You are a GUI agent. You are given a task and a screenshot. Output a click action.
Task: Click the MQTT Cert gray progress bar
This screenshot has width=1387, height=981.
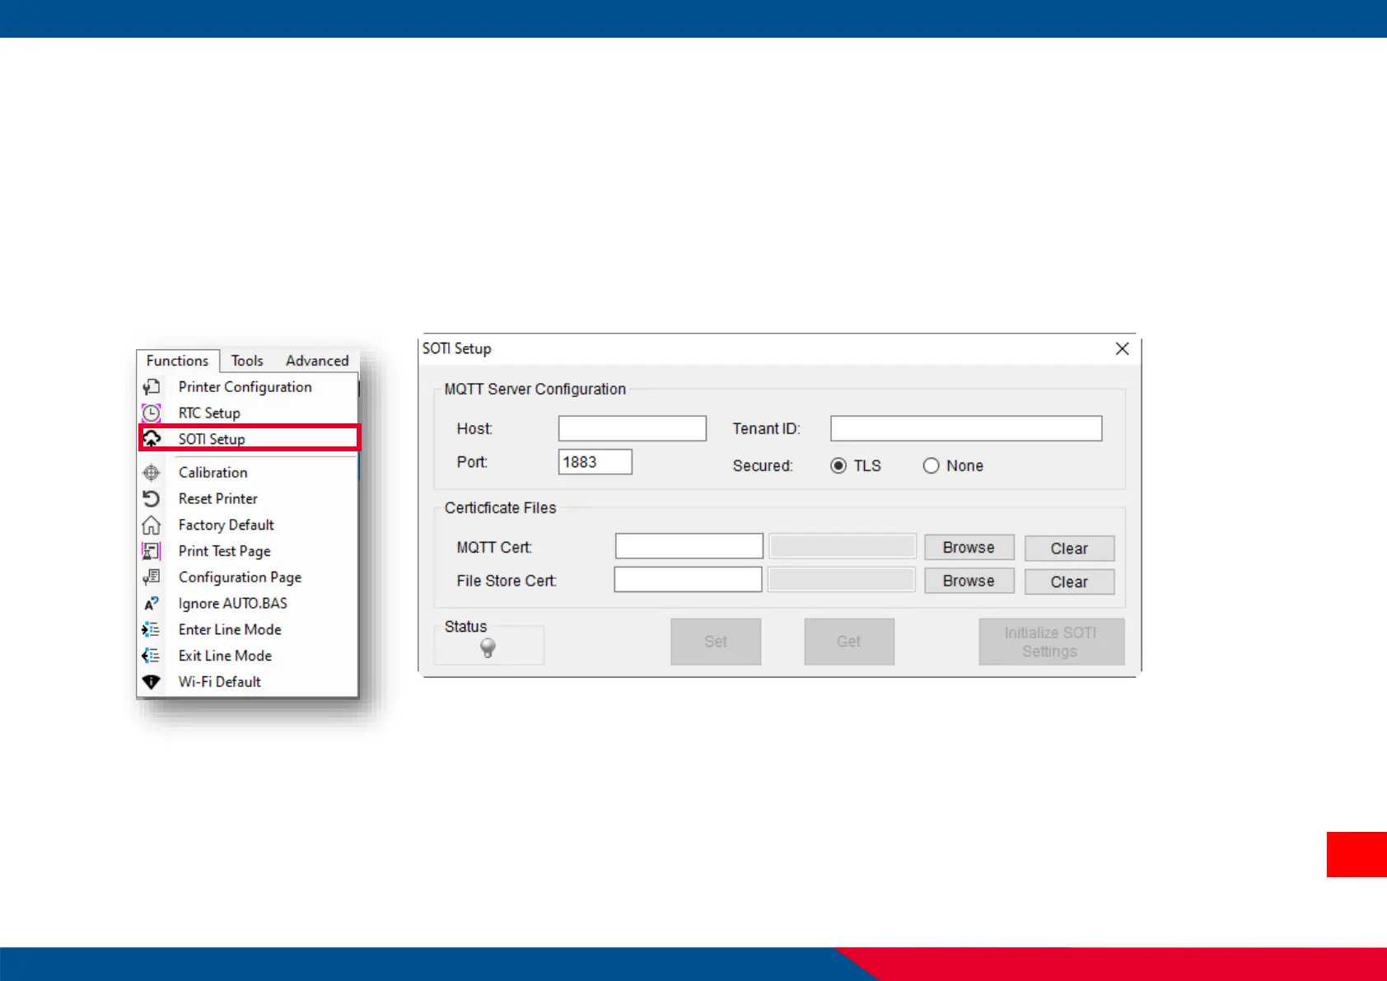[x=843, y=546]
